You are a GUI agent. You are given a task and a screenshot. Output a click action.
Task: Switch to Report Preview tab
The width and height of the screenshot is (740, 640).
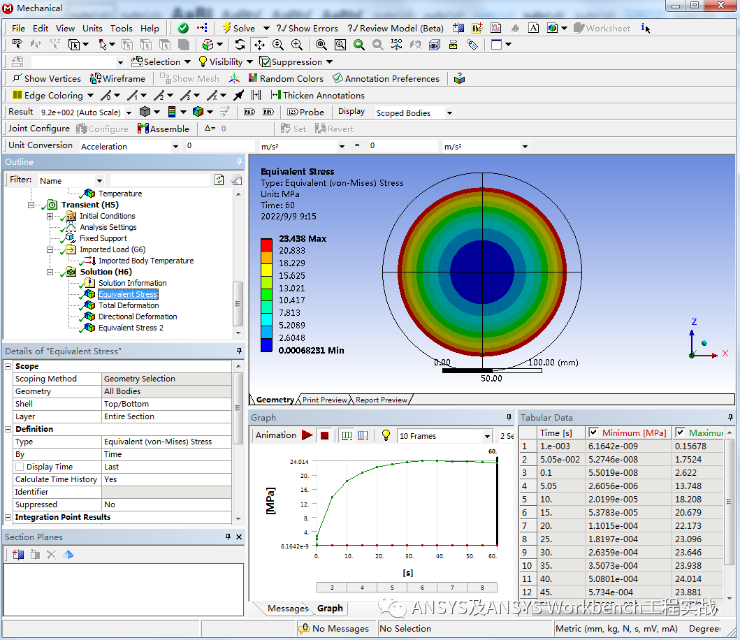382,400
